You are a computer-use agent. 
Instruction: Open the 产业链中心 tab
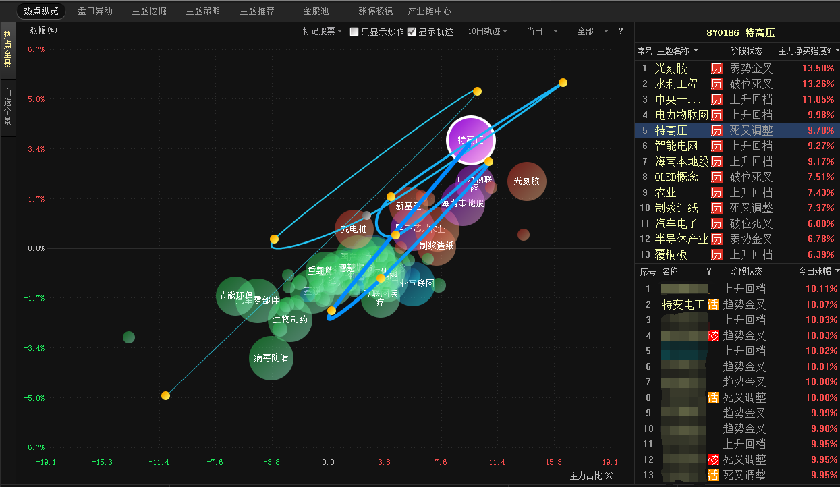(429, 11)
